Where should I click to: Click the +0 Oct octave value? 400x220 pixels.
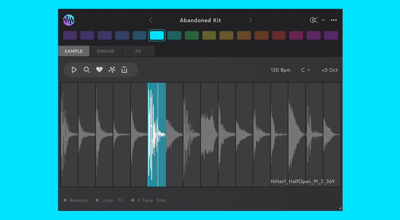pyautogui.click(x=330, y=70)
